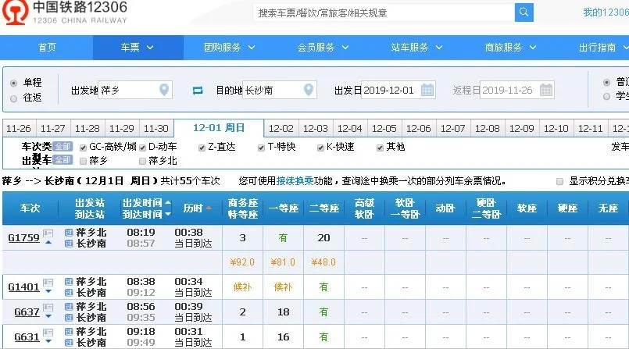Screen dimensions: 629x349
Task: Swap departure and destination stations
Action: (198, 91)
